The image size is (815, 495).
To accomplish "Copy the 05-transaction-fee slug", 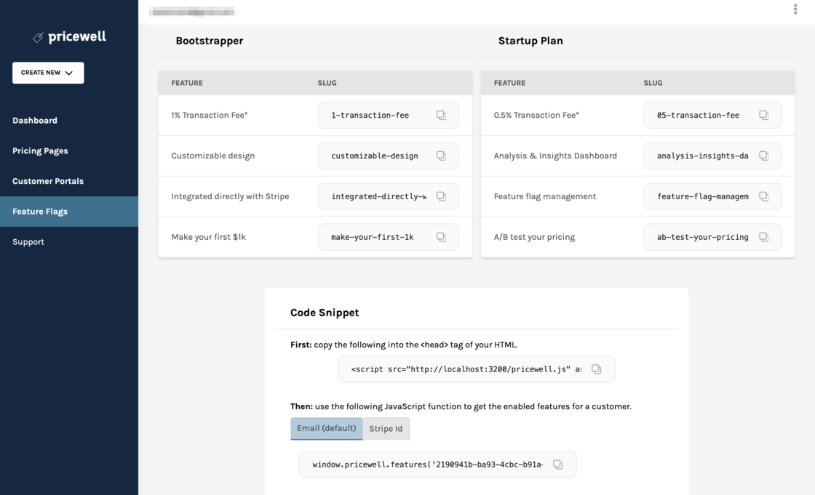I will (x=763, y=115).
